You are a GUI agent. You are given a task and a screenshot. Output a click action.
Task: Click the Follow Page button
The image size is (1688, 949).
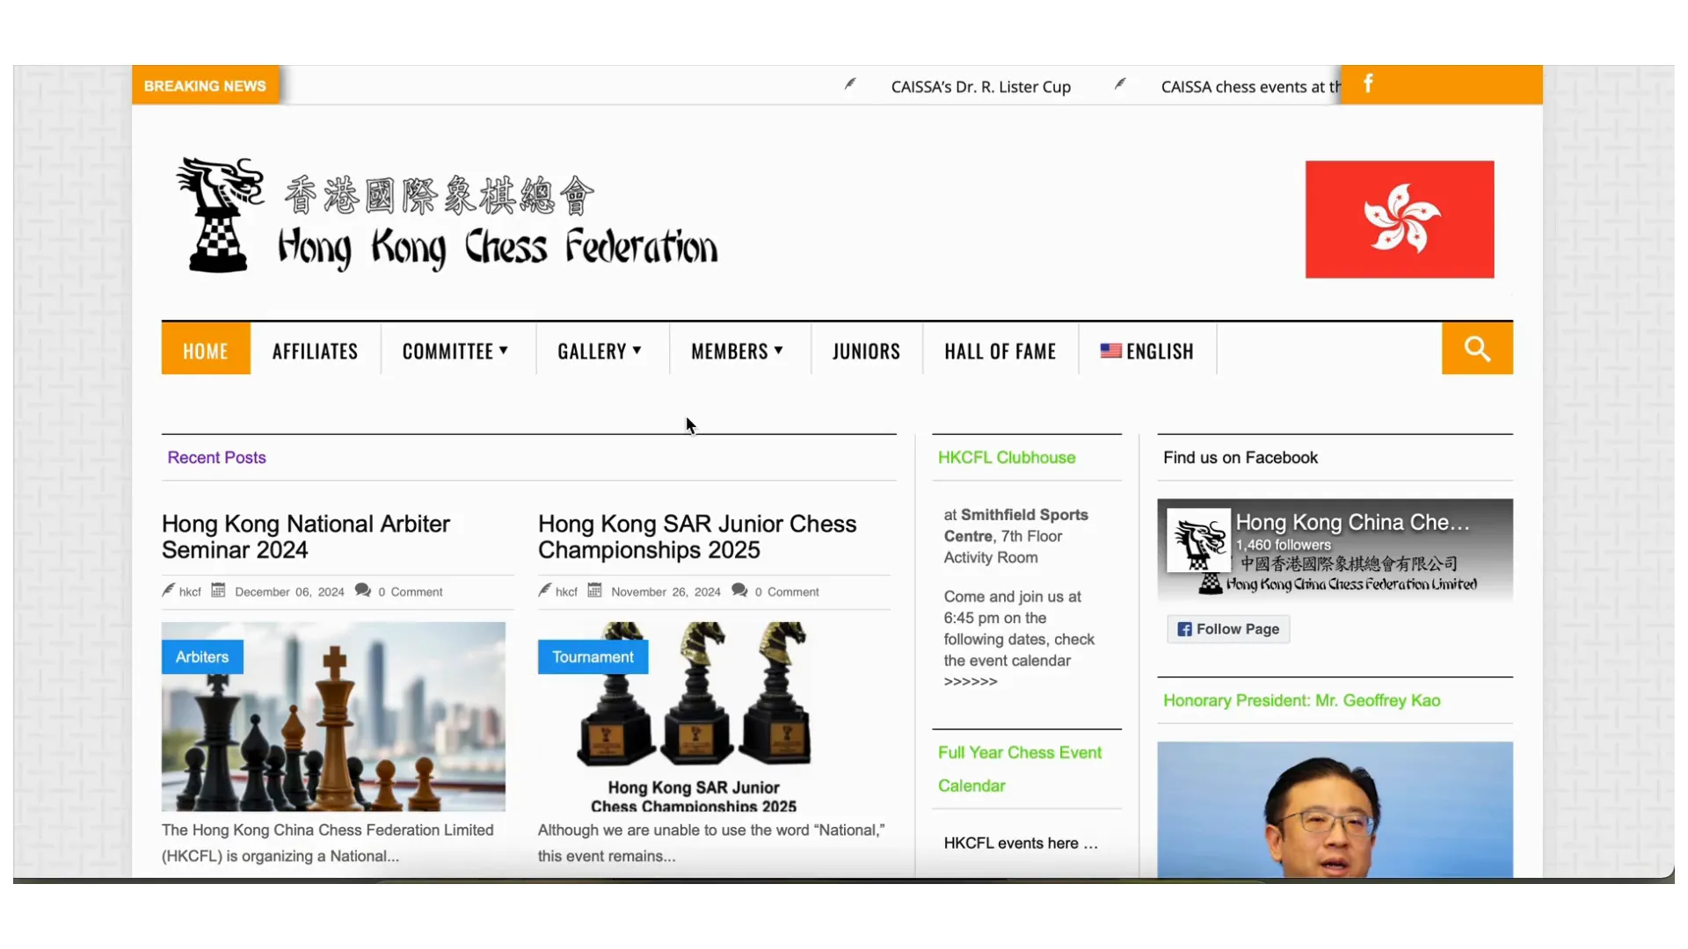pyautogui.click(x=1227, y=629)
